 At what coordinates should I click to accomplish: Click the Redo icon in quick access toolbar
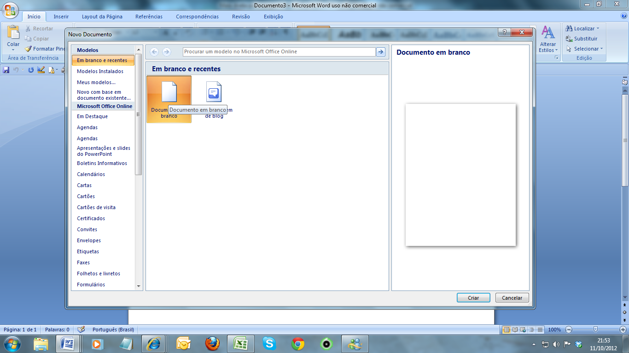[31, 70]
